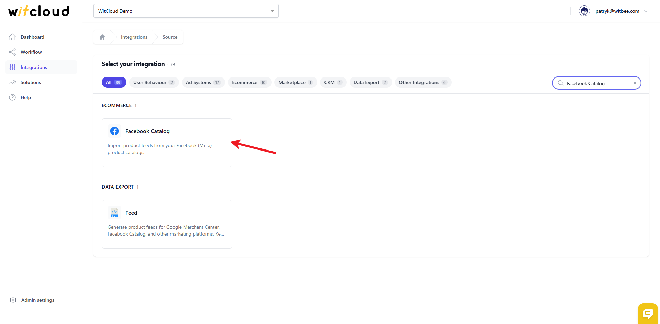Select the Data Export filter tab
The image size is (660, 324).
[371, 82]
